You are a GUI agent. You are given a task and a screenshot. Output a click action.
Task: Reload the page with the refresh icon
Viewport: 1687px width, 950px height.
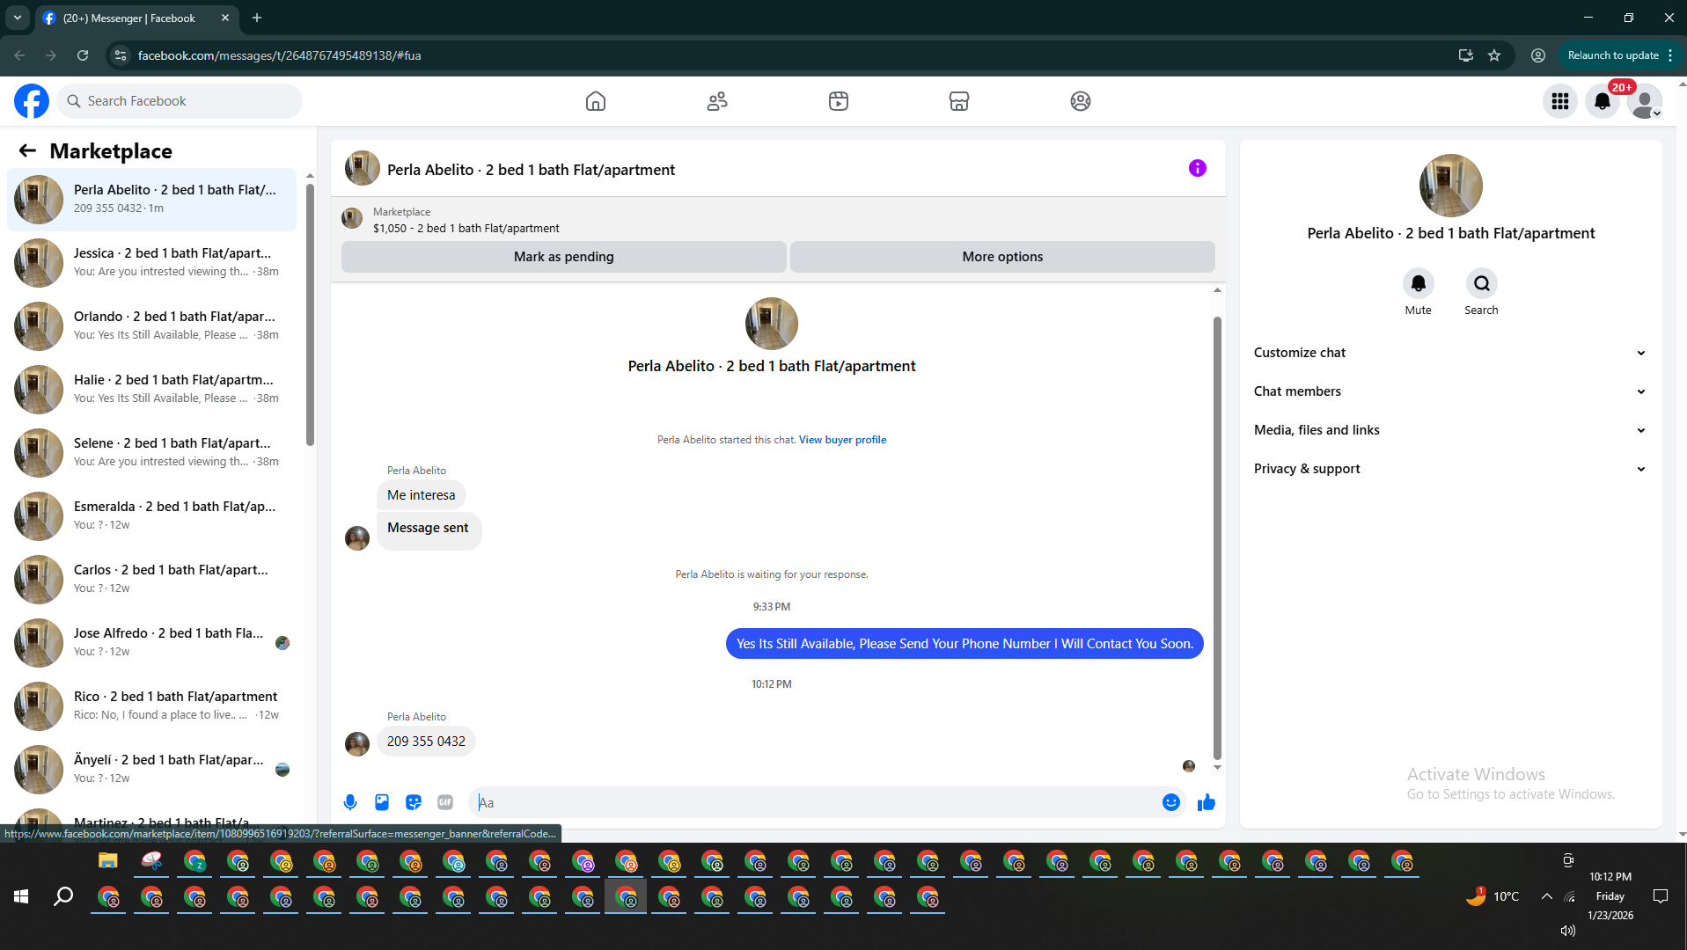point(83,55)
